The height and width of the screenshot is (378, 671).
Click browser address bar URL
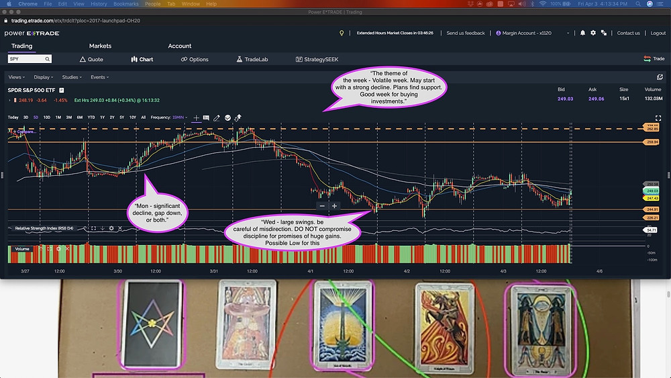coord(75,21)
